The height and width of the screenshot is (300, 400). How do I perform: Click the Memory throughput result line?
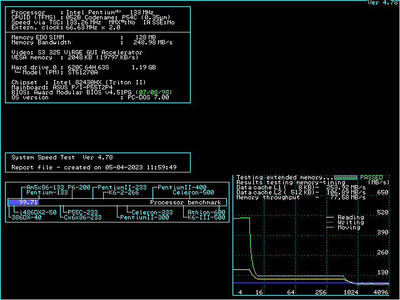click(301, 197)
